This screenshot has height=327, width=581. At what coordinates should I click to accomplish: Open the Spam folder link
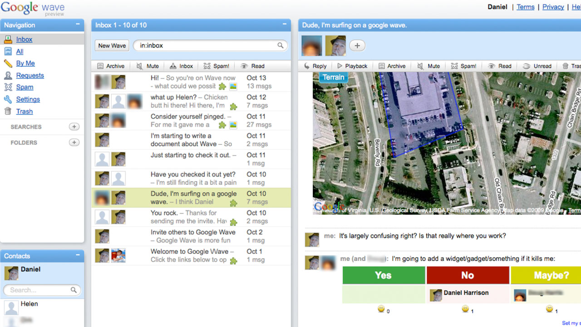[25, 87]
